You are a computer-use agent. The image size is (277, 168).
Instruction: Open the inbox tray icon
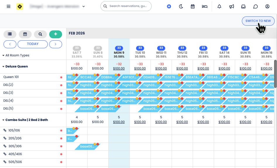(x=243, y=6)
